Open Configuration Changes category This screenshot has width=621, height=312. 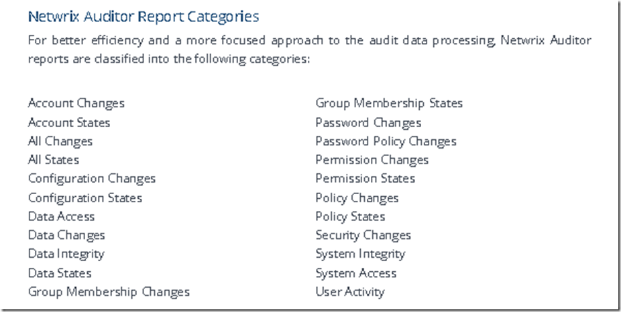(92, 179)
